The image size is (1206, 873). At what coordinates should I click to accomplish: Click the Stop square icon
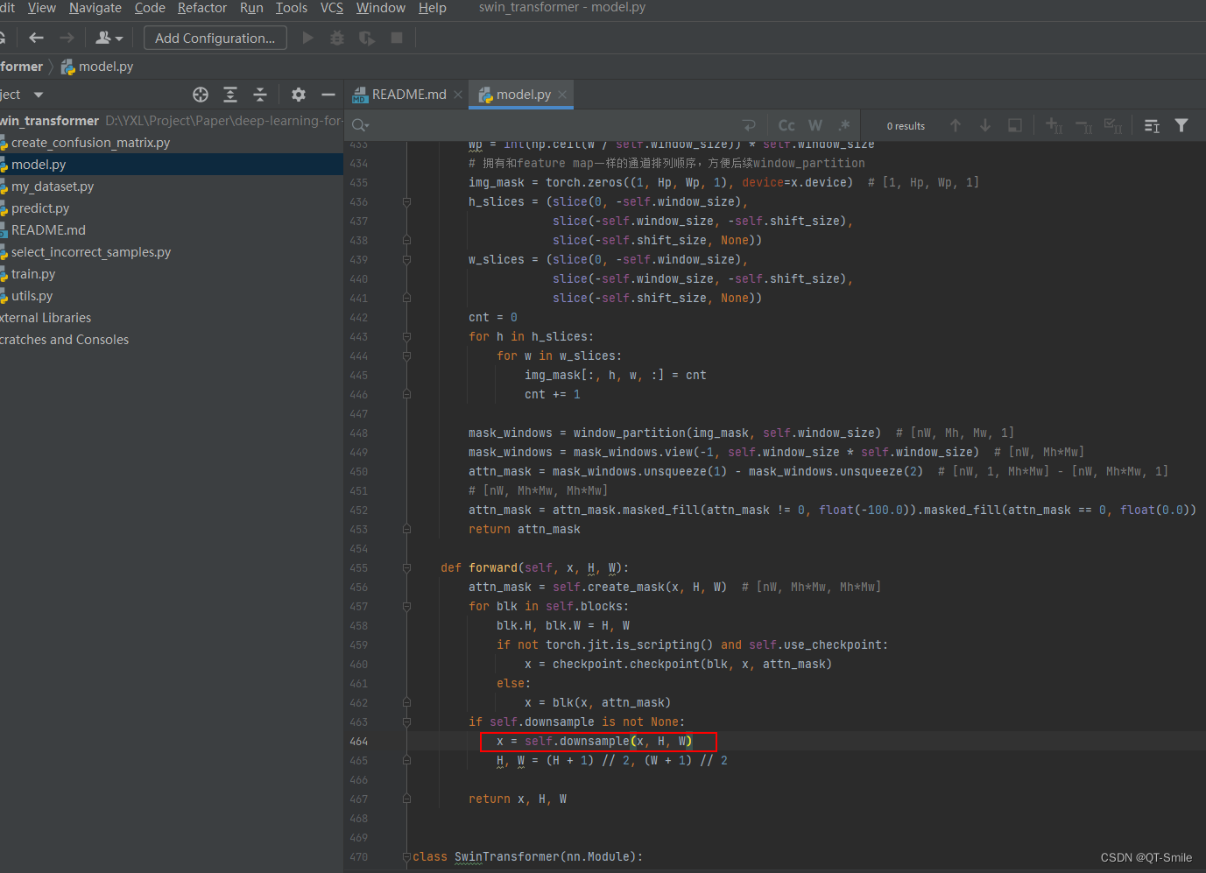pyautogui.click(x=397, y=38)
